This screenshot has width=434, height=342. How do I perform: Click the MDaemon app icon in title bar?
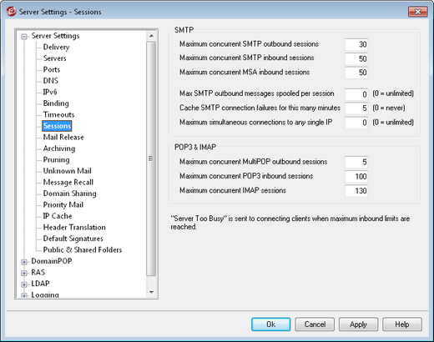(x=12, y=12)
